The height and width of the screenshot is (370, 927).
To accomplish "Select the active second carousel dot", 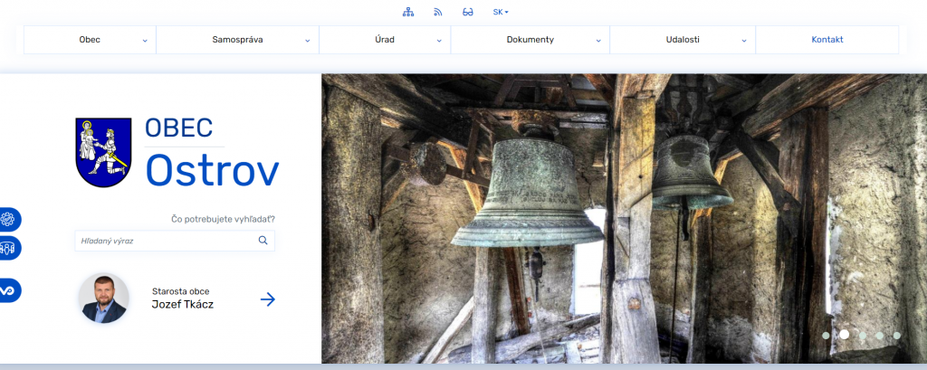I will [845, 335].
